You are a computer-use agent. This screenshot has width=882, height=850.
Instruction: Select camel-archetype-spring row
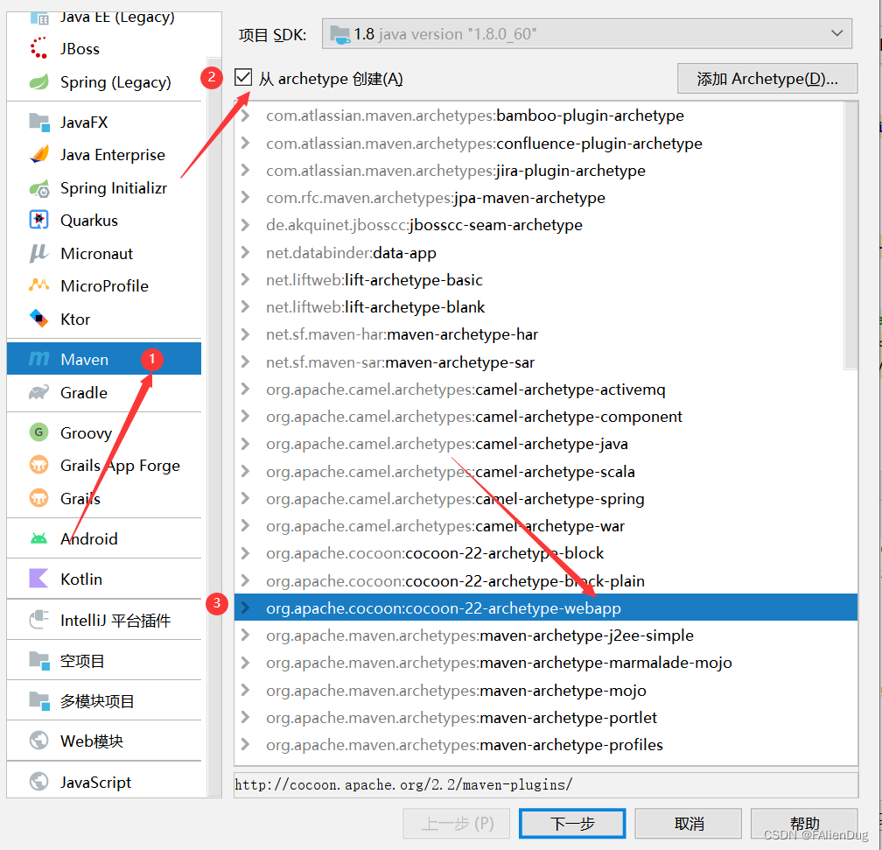click(546, 499)
